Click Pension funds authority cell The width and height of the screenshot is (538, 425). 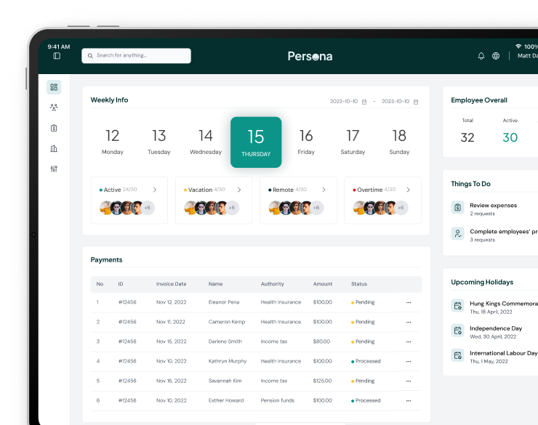[277, 400]
